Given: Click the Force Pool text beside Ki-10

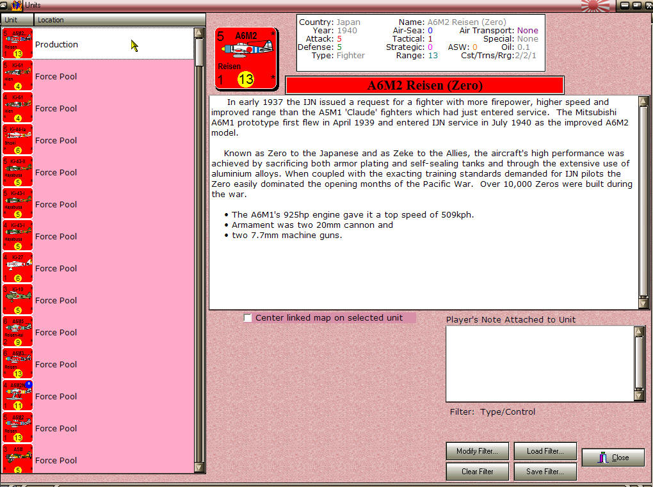Looking at the screenshot, I should click(56, 301).
